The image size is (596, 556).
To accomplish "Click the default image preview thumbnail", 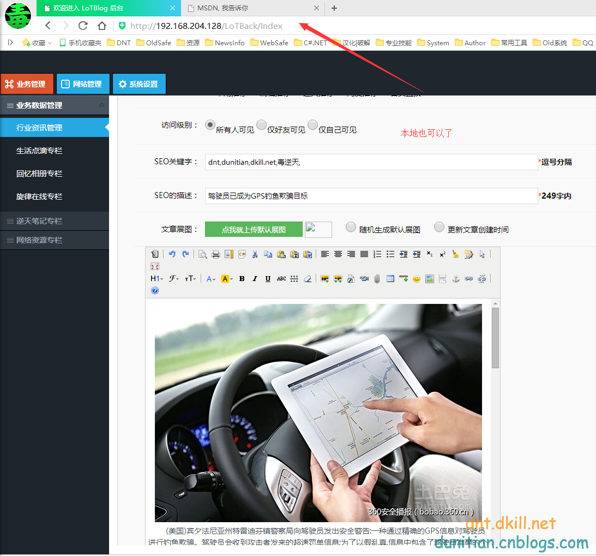I will coord(318,229).
